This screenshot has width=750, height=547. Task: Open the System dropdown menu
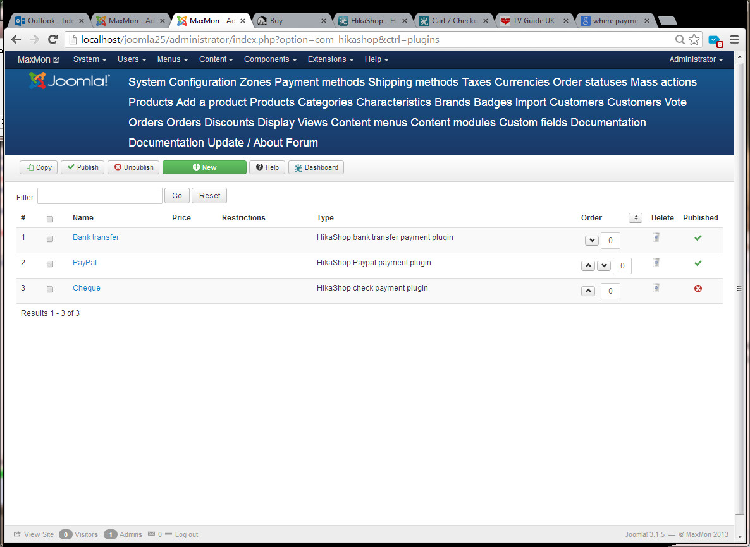tap(89, 59)
